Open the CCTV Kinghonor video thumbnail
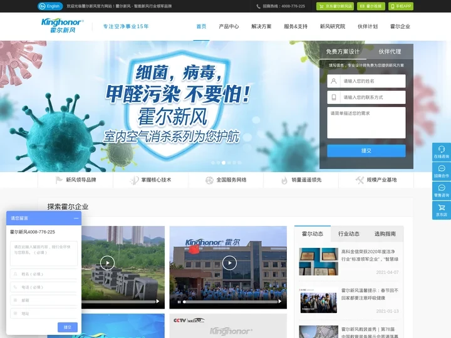This screenshot has width=451, height=338. (228, 326)
